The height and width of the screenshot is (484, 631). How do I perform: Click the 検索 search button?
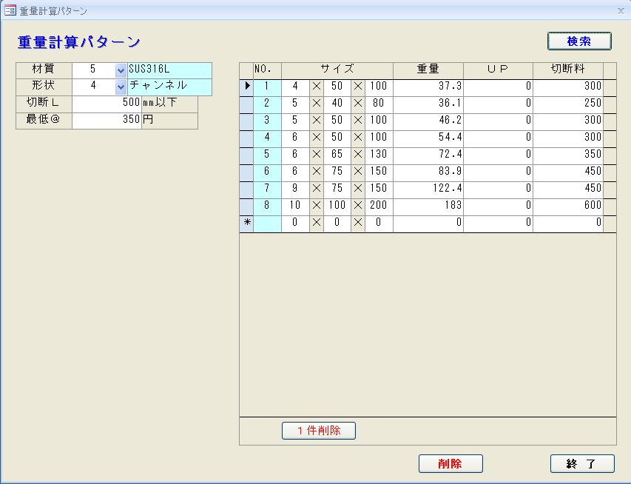coord(579,41)
